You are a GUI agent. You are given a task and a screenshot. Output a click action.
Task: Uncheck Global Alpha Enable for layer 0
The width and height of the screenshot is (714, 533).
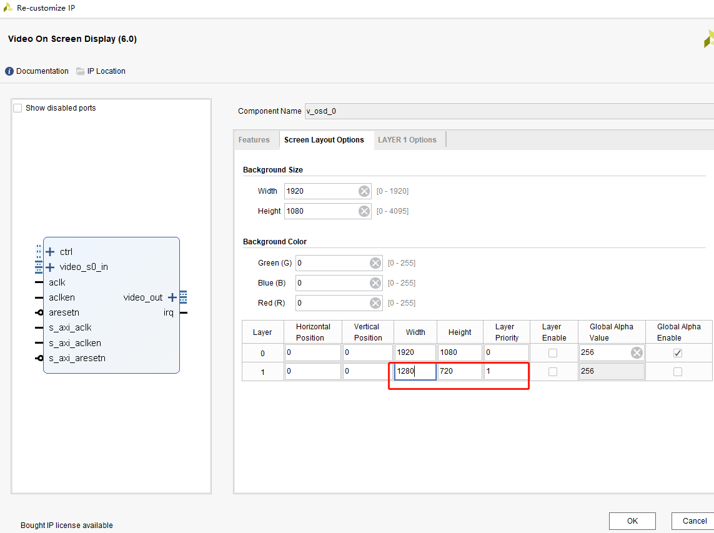[x=678, y=353]
